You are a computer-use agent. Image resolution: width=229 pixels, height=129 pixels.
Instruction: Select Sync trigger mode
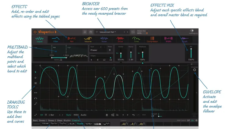pyautogui.click(x=69, y=115)
